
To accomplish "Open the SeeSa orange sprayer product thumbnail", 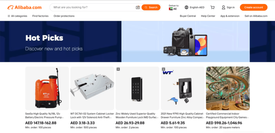I will pyautogui.click(x=47, y=88).
